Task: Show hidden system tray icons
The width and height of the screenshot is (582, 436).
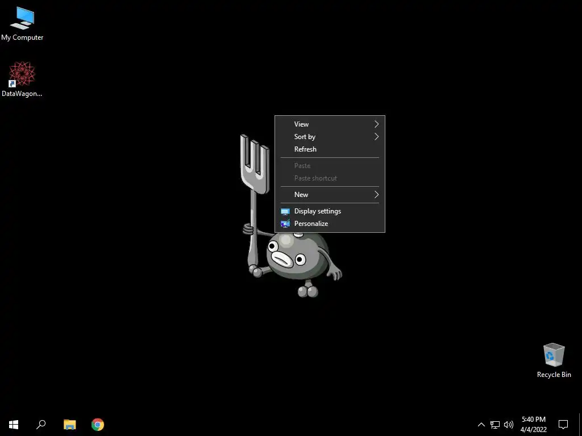Action: (481, 425)
